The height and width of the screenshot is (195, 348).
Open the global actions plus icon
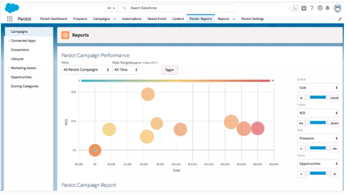pos(303,8)
